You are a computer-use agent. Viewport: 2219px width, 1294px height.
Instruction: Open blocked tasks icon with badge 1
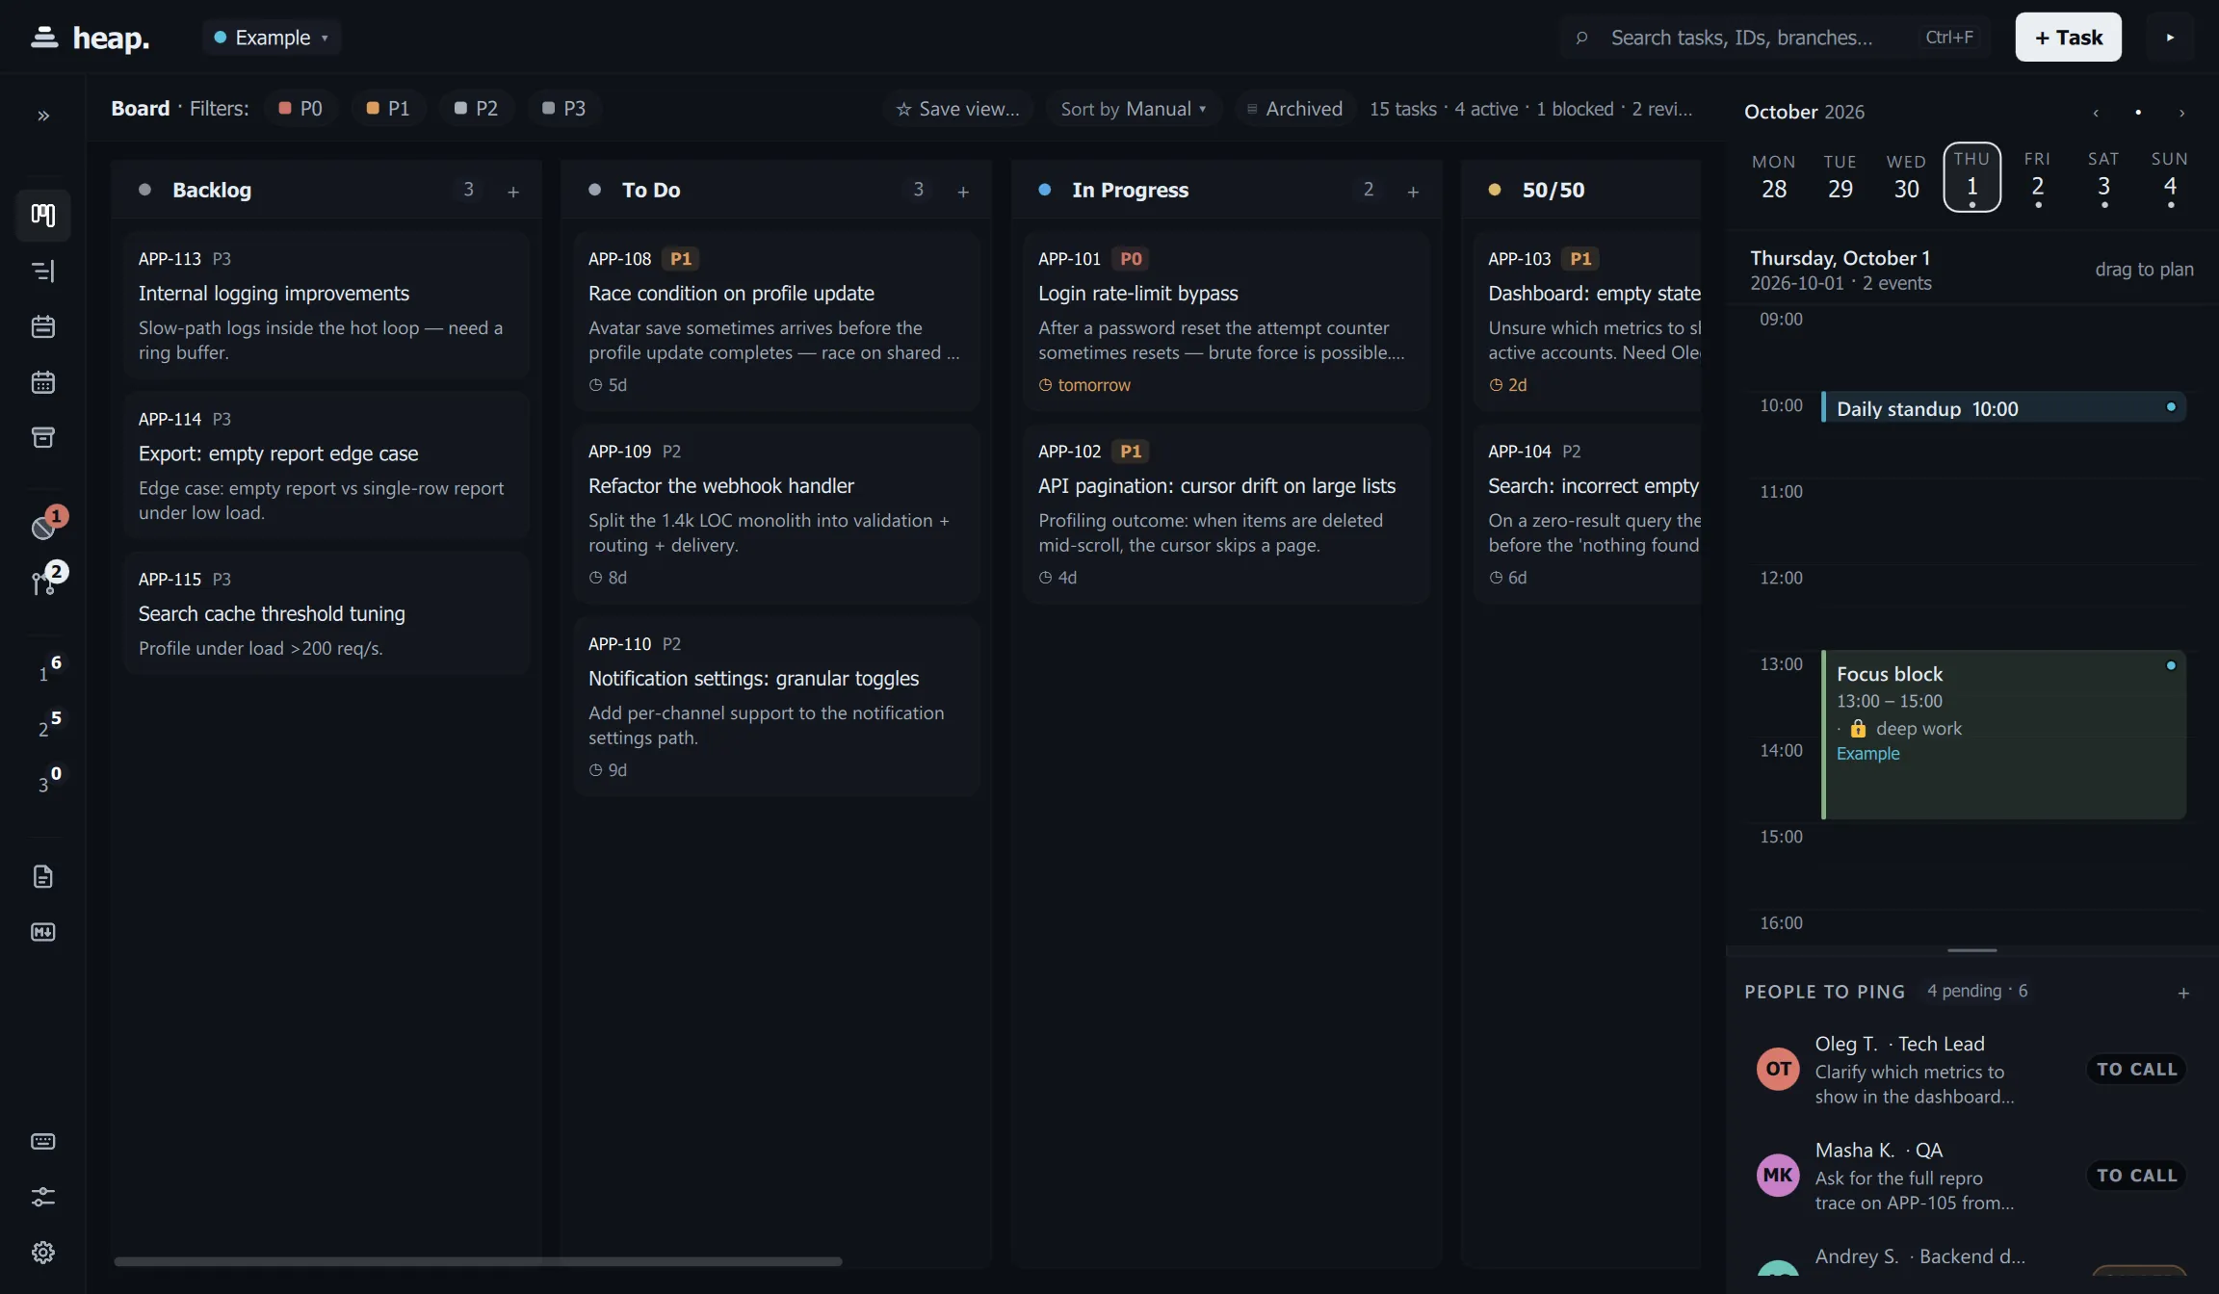45,525
